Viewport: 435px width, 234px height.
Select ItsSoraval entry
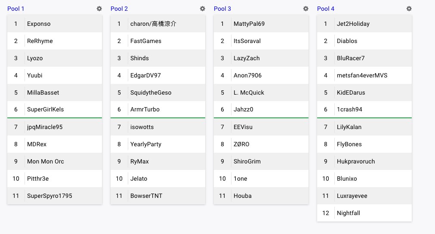pyautogui.click(x=261, y=41)
